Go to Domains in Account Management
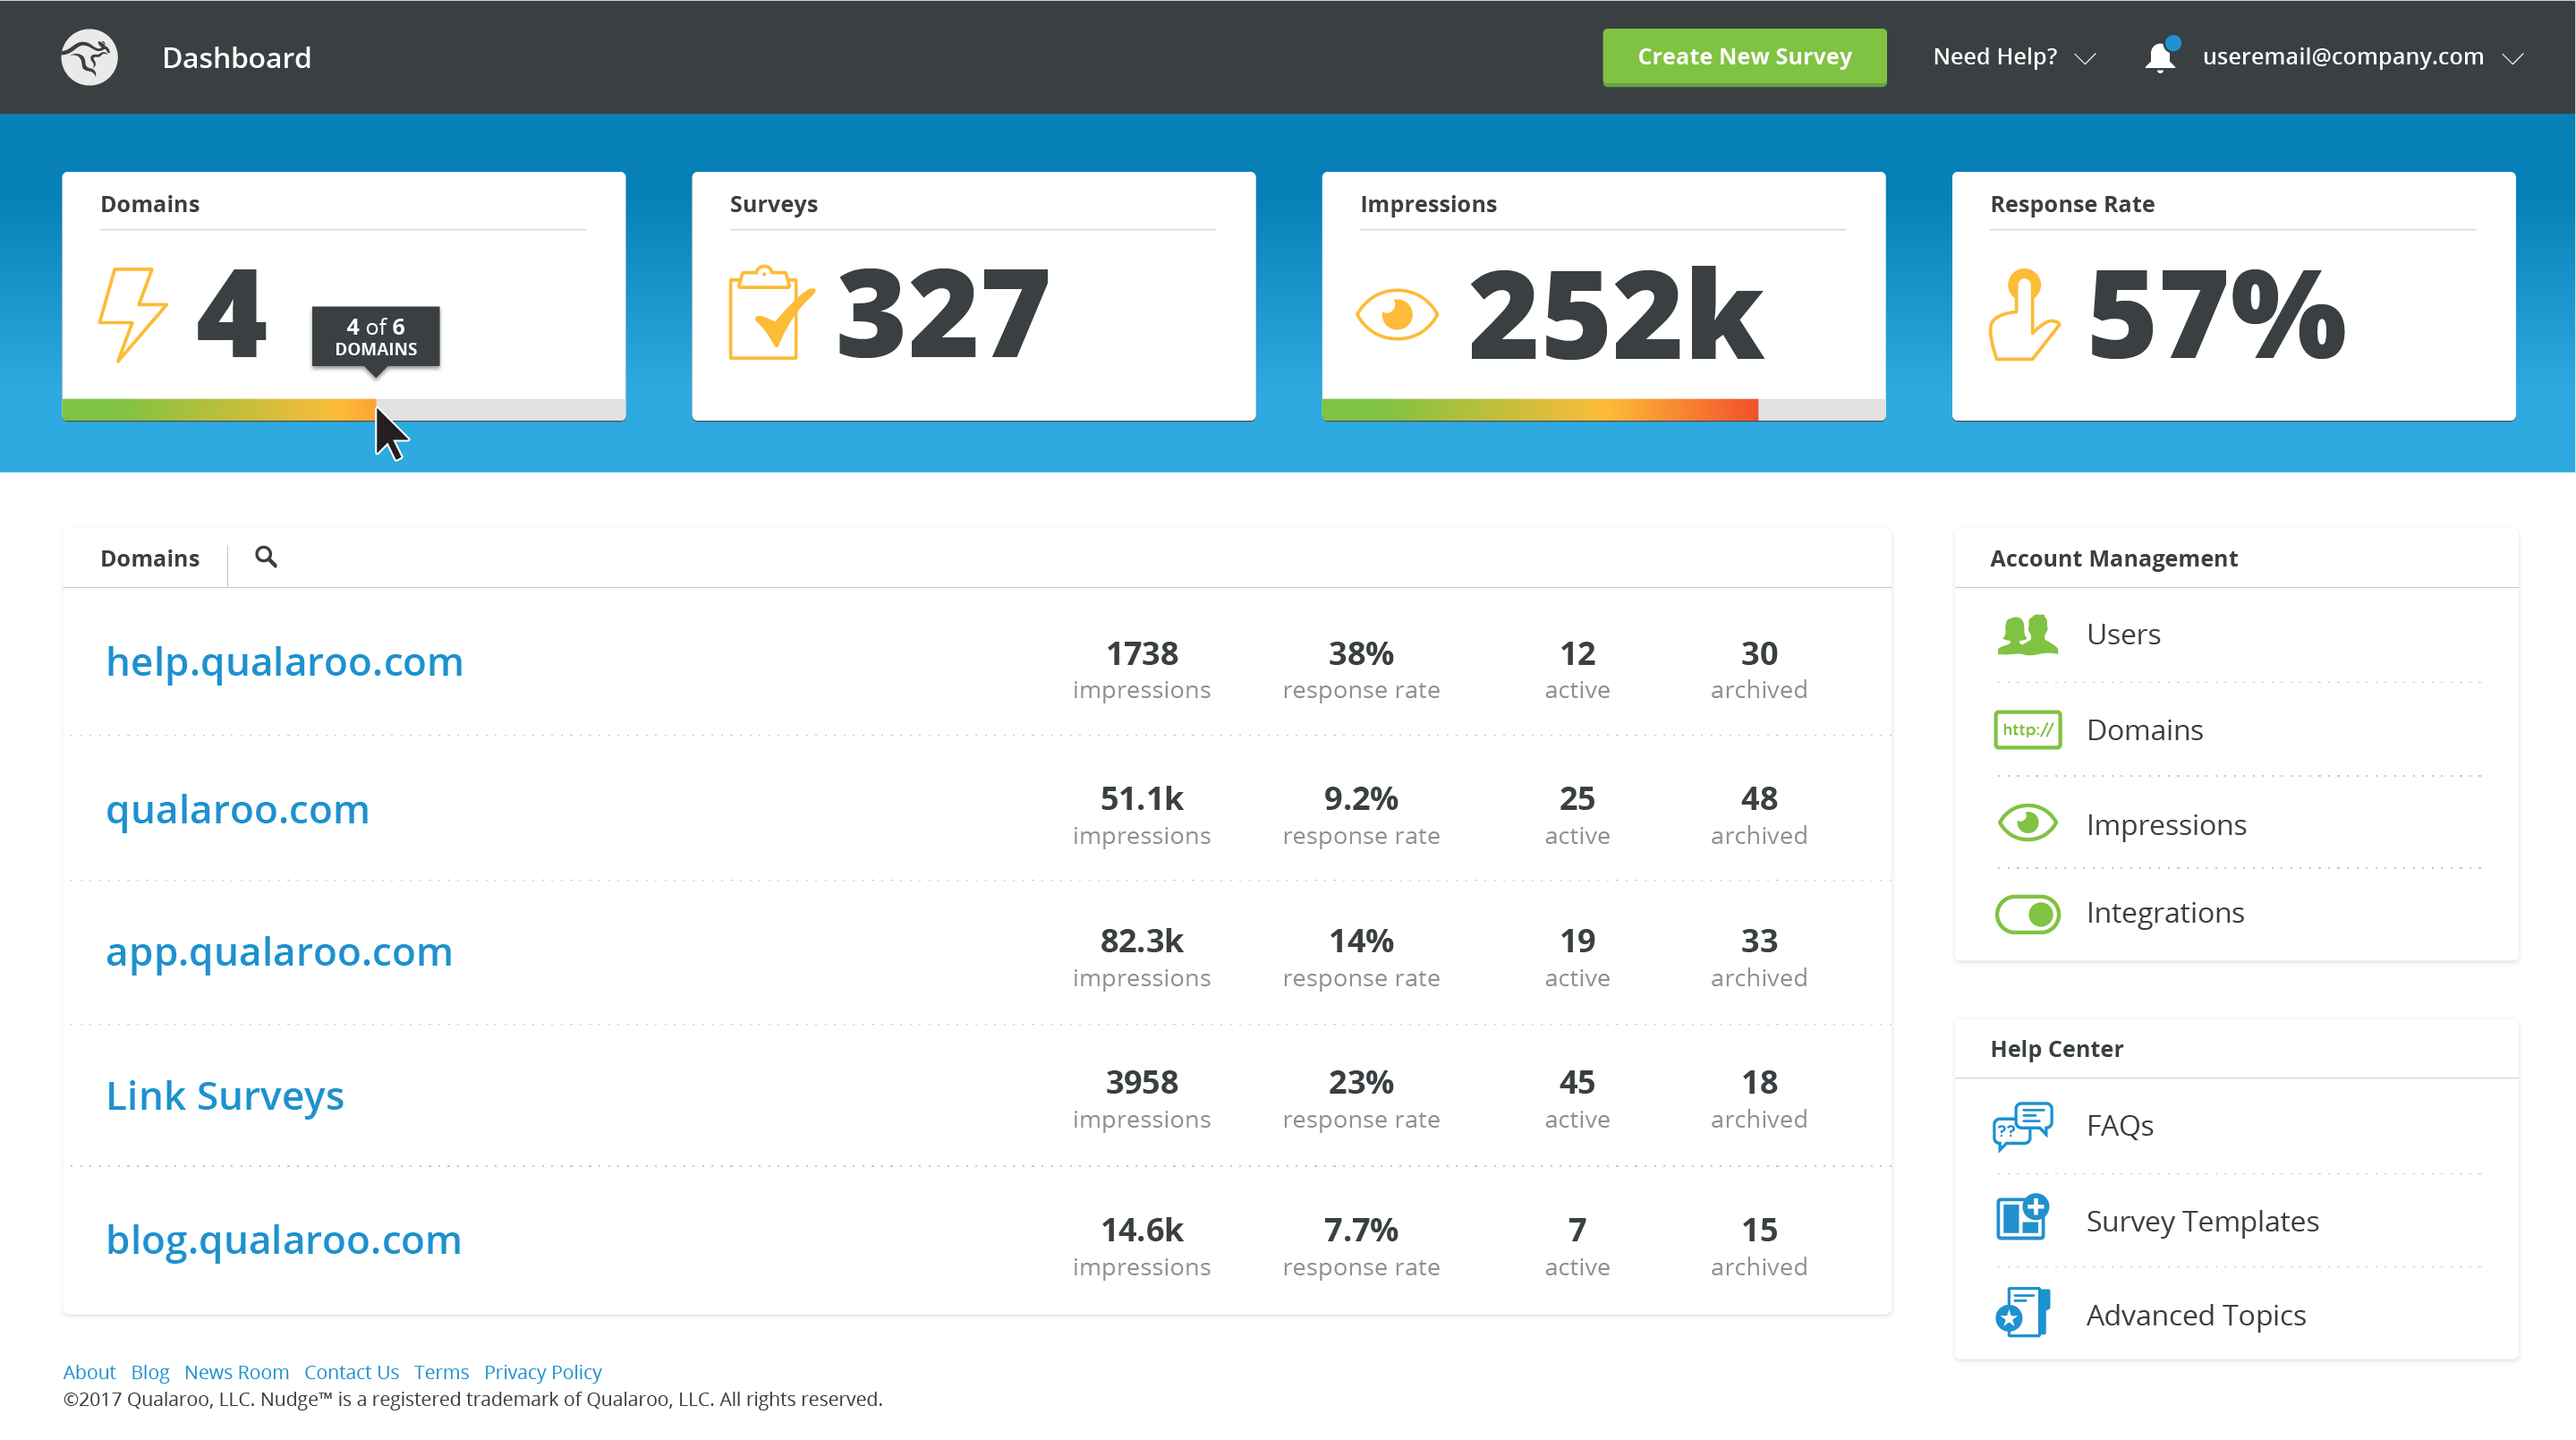The width and height of the screenshot is (2576, 1440). tap(2144, 729)
